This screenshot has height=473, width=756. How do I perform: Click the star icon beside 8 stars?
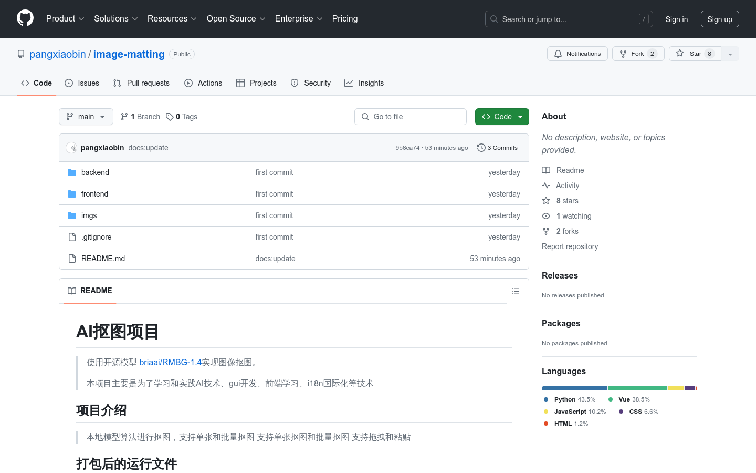coord(546,201)
